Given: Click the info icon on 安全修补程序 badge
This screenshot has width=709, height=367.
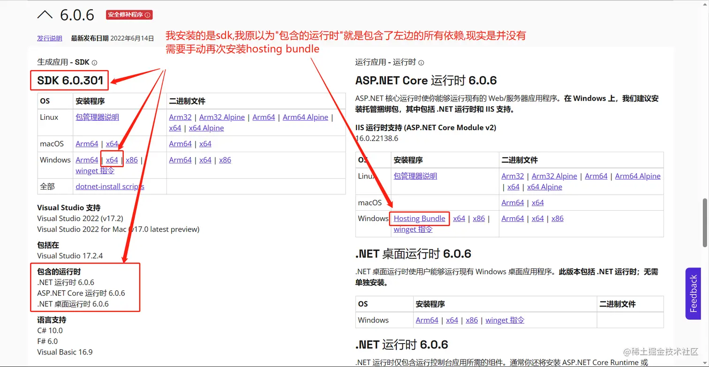Looking at the screenshot, I should tap(148, 15).
